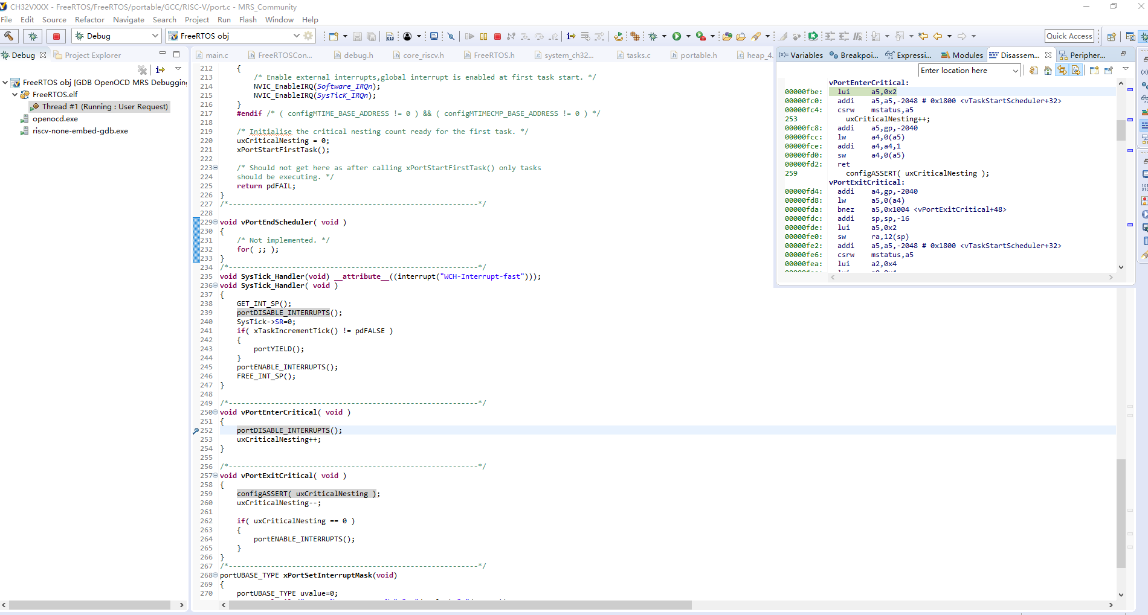This screenshot has width=1148, height=615.
Task: Open the Flash menu
Action: 248,19
